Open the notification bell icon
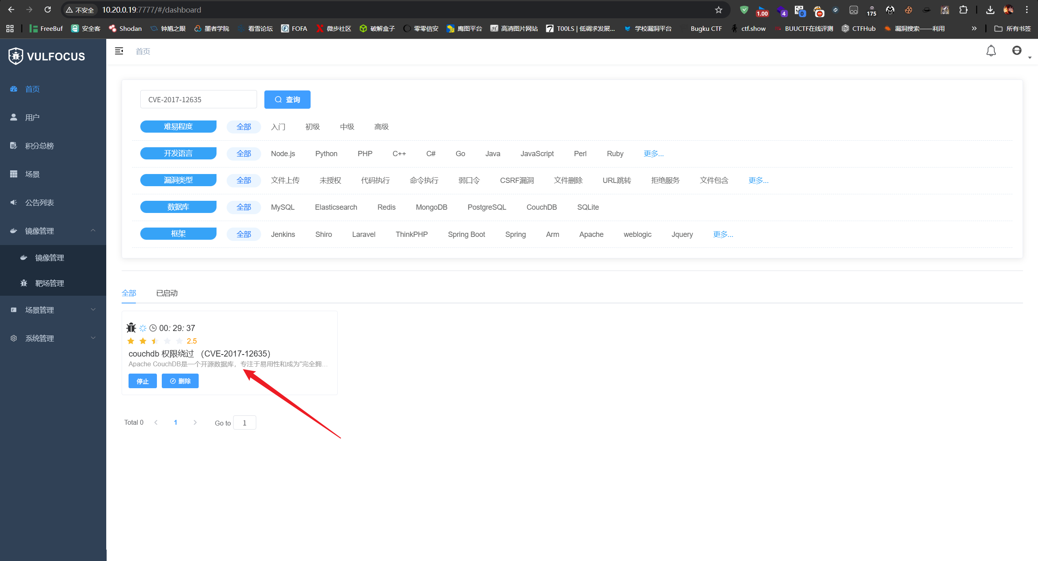1038x561 pixels. [x=991, y=51]
